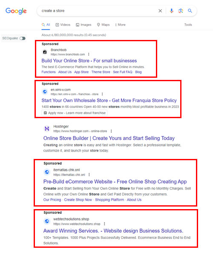This screenshot has height=255, width=213.
Task: Open 'Start Your Own Wholesale Store' ad
Action: click(109, 100)
